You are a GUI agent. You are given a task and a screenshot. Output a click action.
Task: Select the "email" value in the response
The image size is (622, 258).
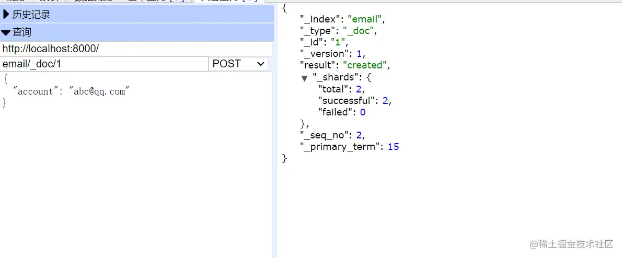tap(364, 19)
